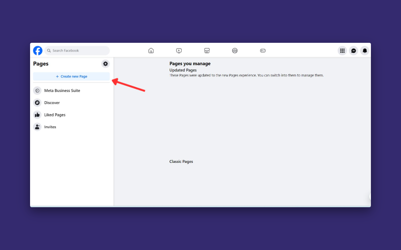Image resolution: width=401 pixels, height=250 pixels.
Task: Create a new Page
Action: click(x=71, y=77)
